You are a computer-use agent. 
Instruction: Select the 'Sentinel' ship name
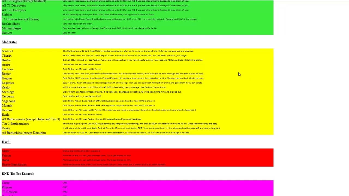click(7, 51)
